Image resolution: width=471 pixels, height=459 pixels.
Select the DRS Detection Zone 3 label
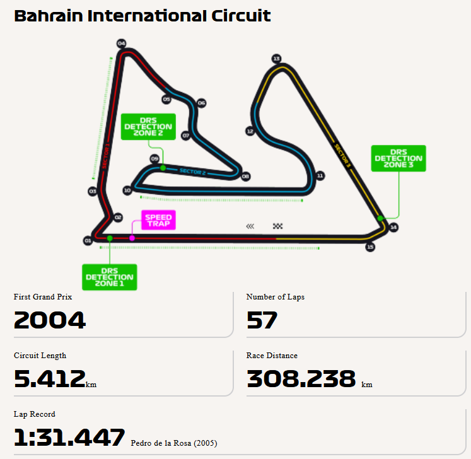398,158
